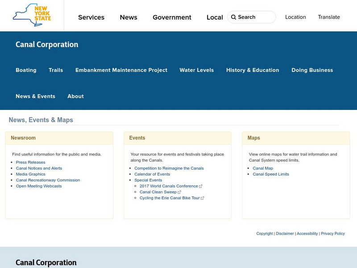Viewport: 357px width, 268px height.
Task: Open the Services menu
Action: [91, 17]
